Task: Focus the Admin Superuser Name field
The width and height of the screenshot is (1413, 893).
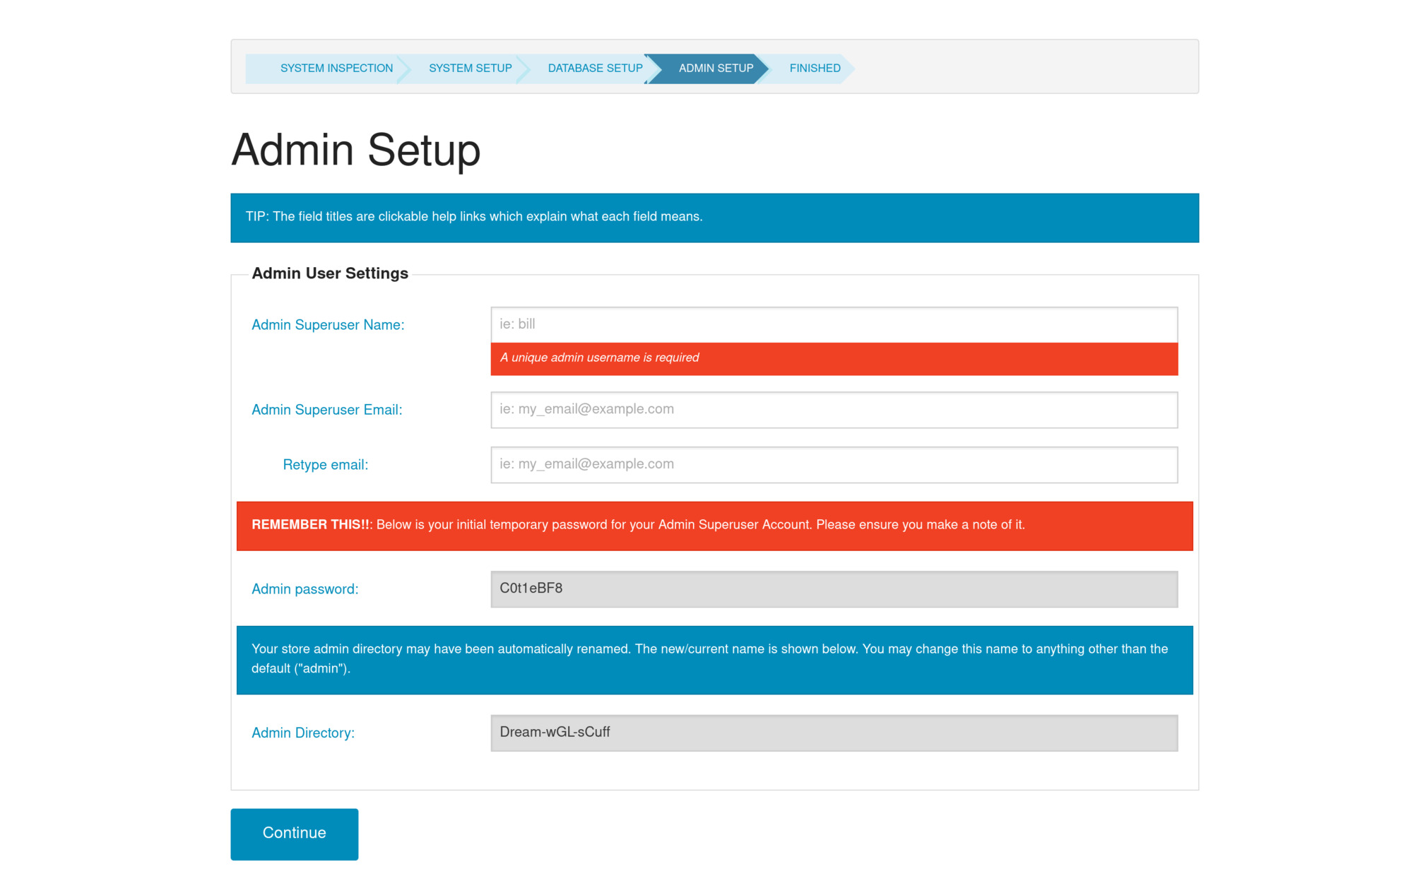Action: pyautogui.click(x=834, y=324)
